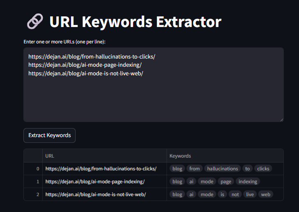The width and height of the screenshot is (299, 212).
Task: Click the 'is' keyword chip
Action: point(222,194)
